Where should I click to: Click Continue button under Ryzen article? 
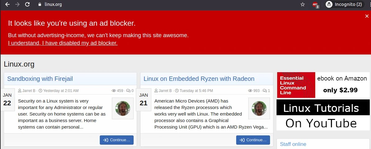(x=253, y=140)
